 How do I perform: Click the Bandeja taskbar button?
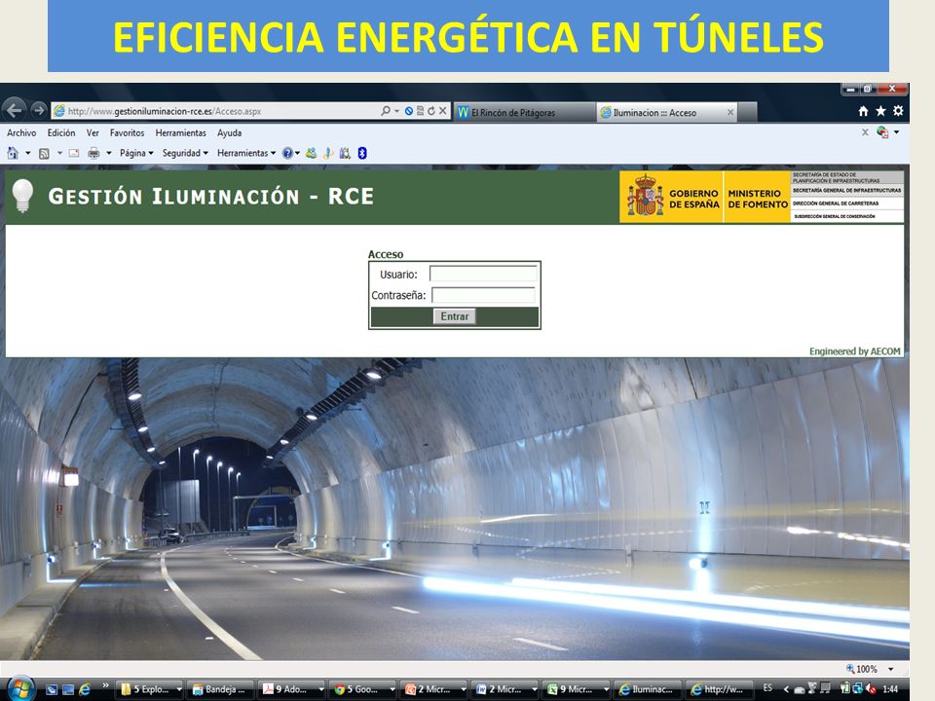pyautogui.click(x=219, y=689)
